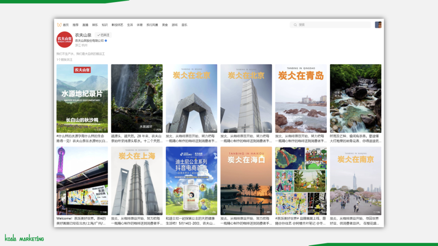Click the 搜索 search input field

pos(330,25)
